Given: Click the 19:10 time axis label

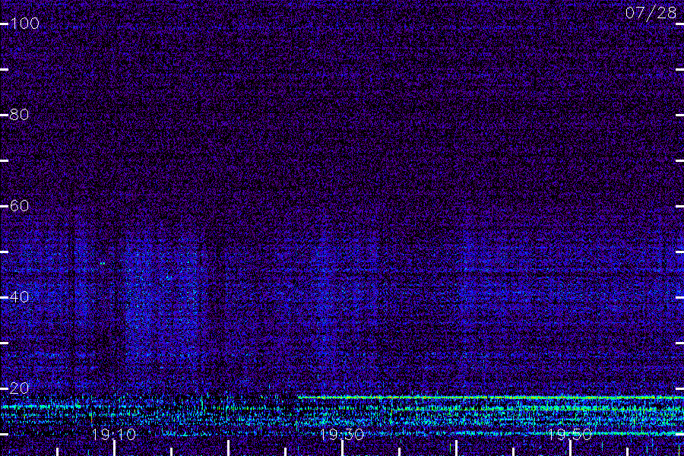Looking at the screenshot, I should click(x=114, y=434).
